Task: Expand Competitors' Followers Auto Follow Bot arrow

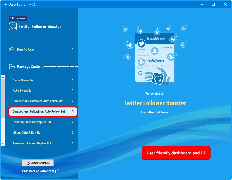Action: coord(73,101)
